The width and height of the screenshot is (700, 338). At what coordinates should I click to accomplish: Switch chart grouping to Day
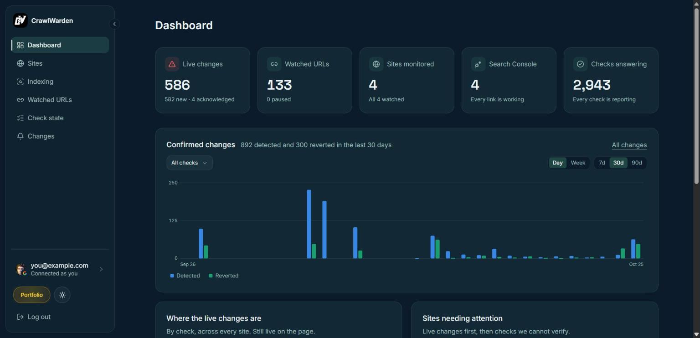click(x=558, y=163)
